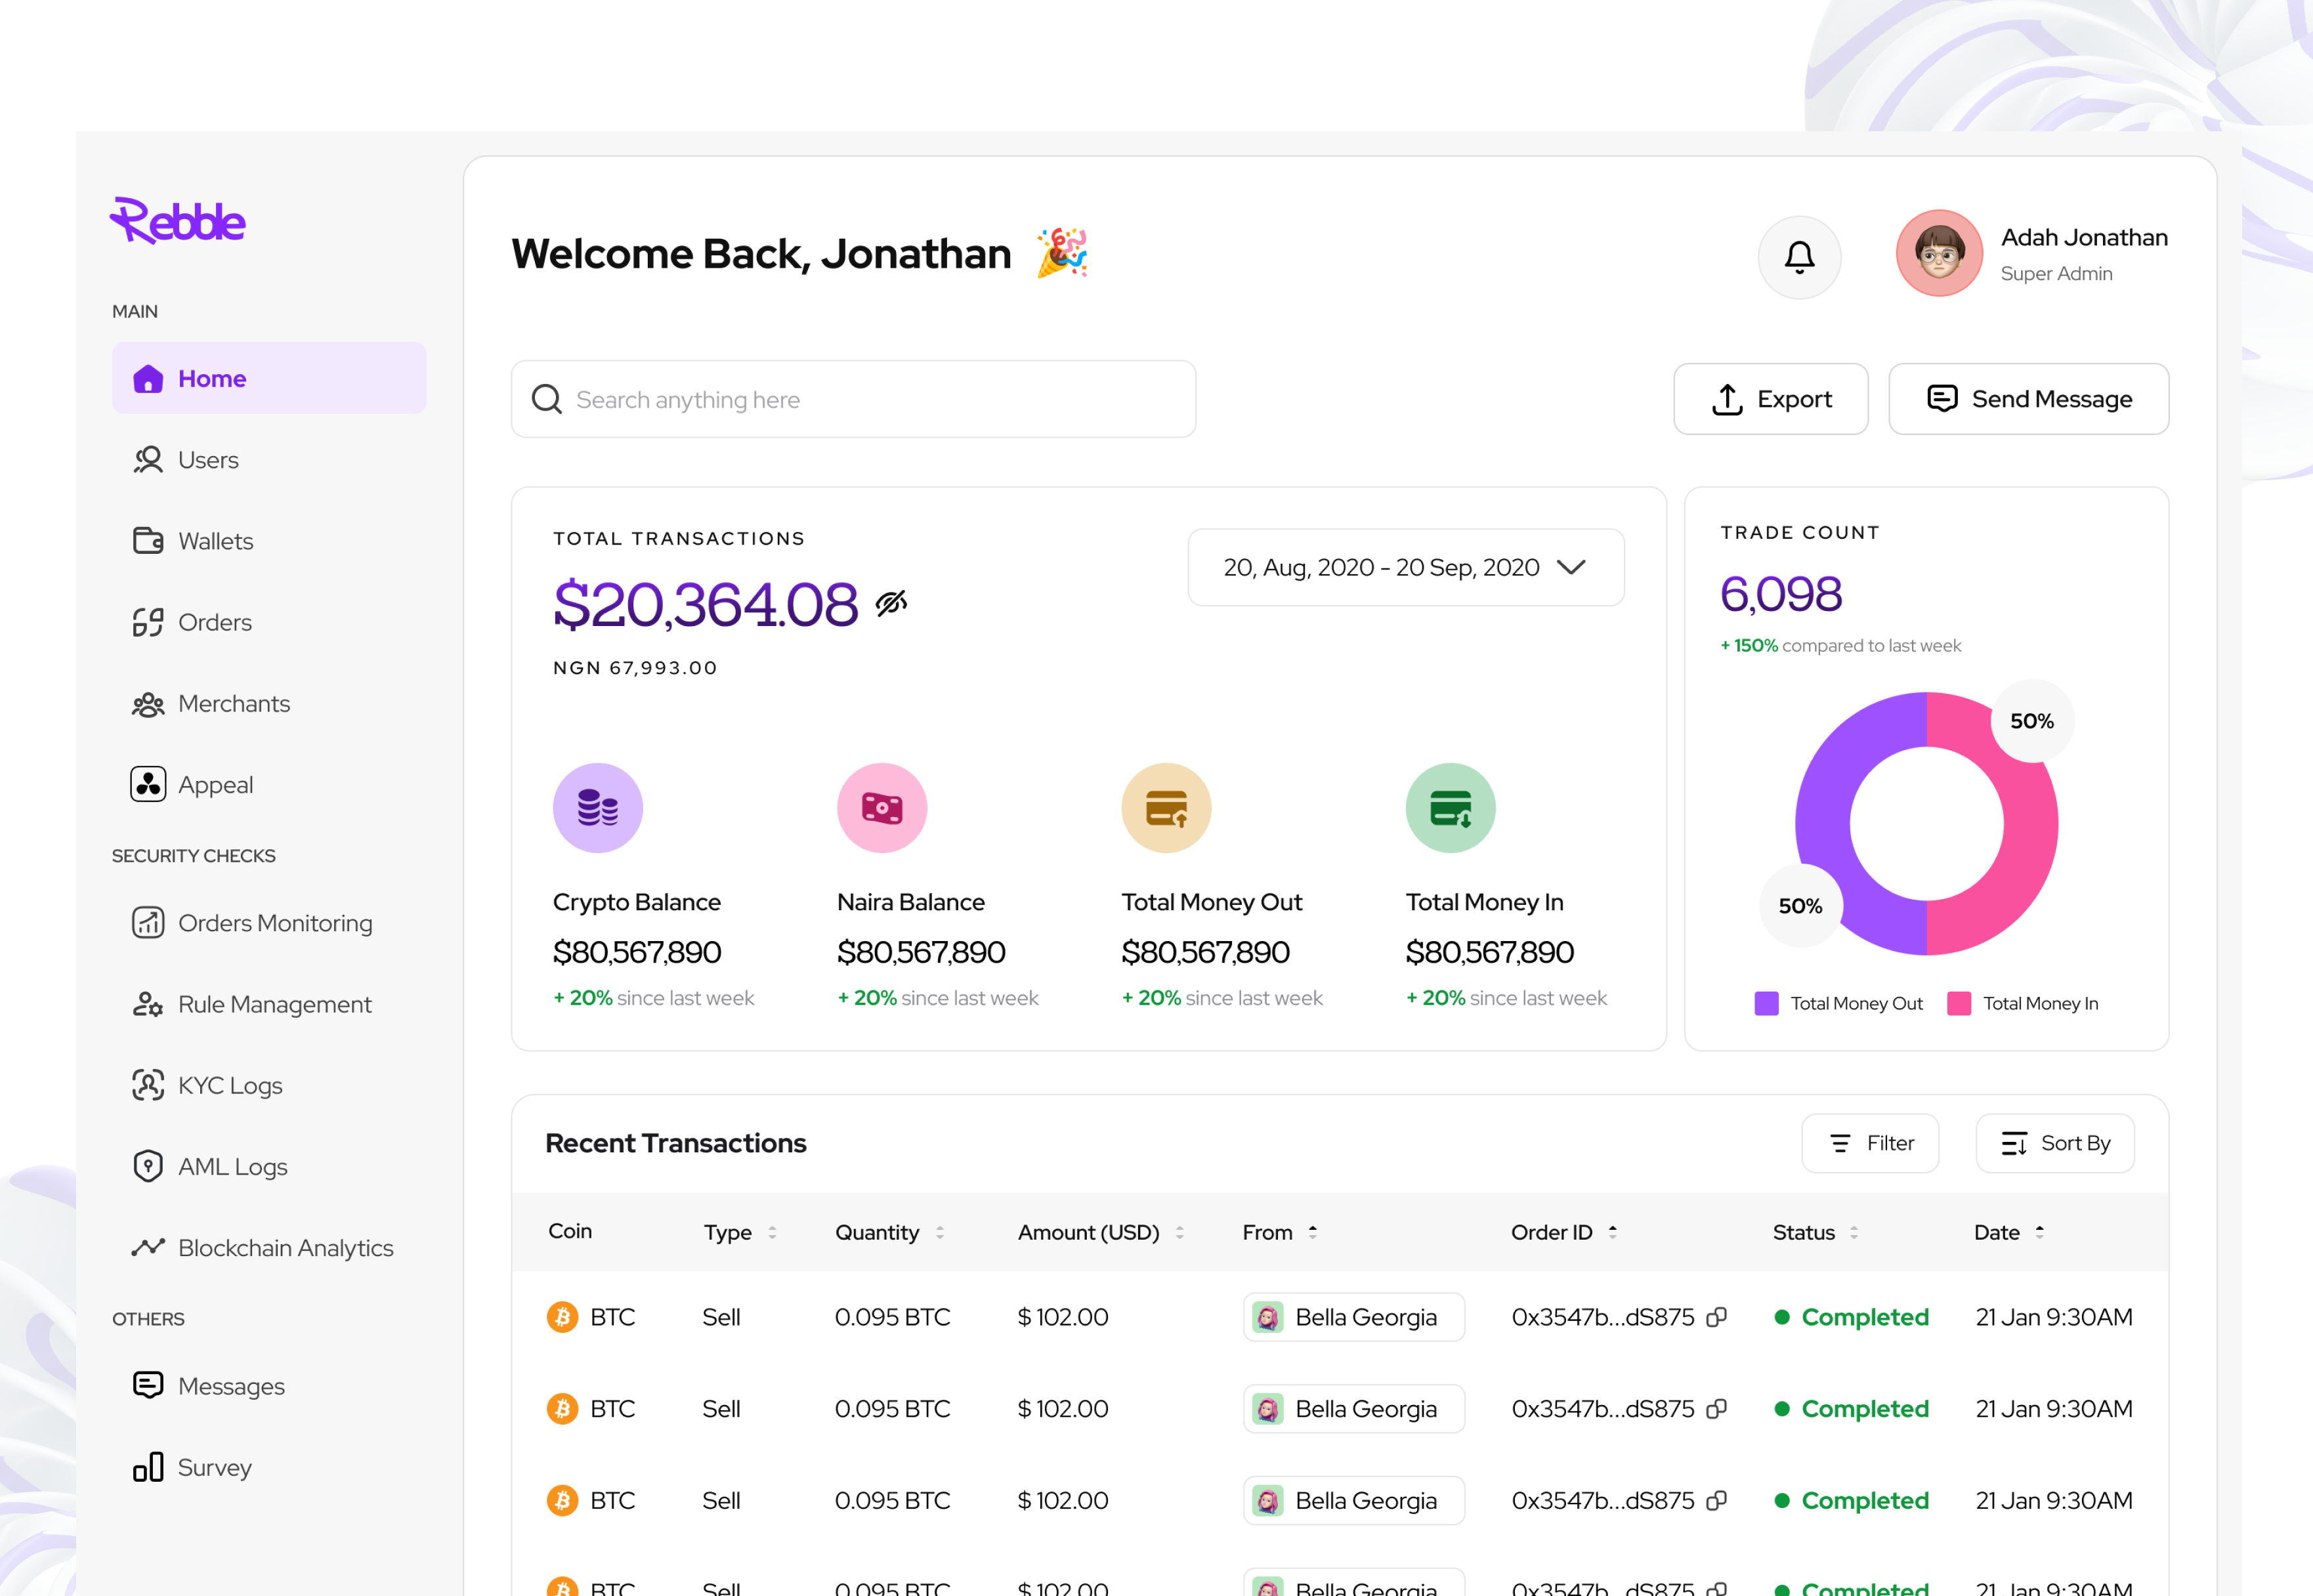The image size is (2313, 1596).
Task: Click the purple Total Money Out swatch
Action: tap(1767, 1003)
